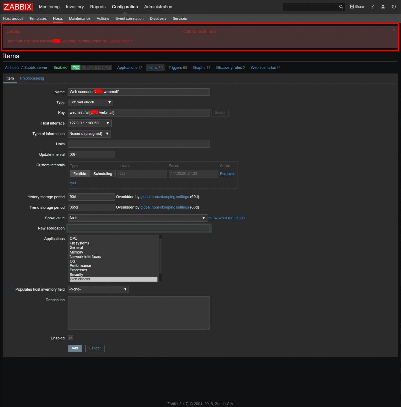Screen dimensions: 401x407
Task: Click the show value mappings link
Action: [x=226, y=218]
